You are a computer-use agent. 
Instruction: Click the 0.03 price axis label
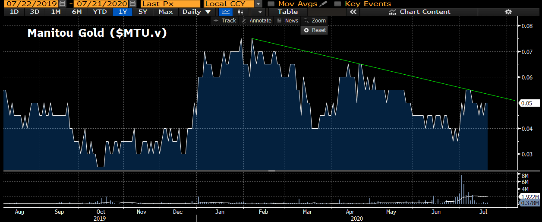coord(527,154)
